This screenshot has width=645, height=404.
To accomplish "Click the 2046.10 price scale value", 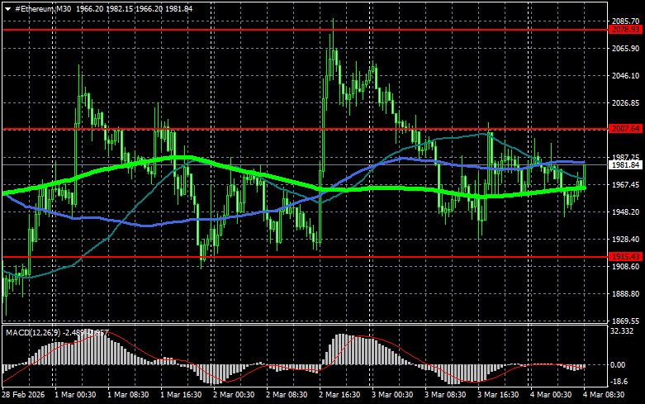I will pos(625,76).
